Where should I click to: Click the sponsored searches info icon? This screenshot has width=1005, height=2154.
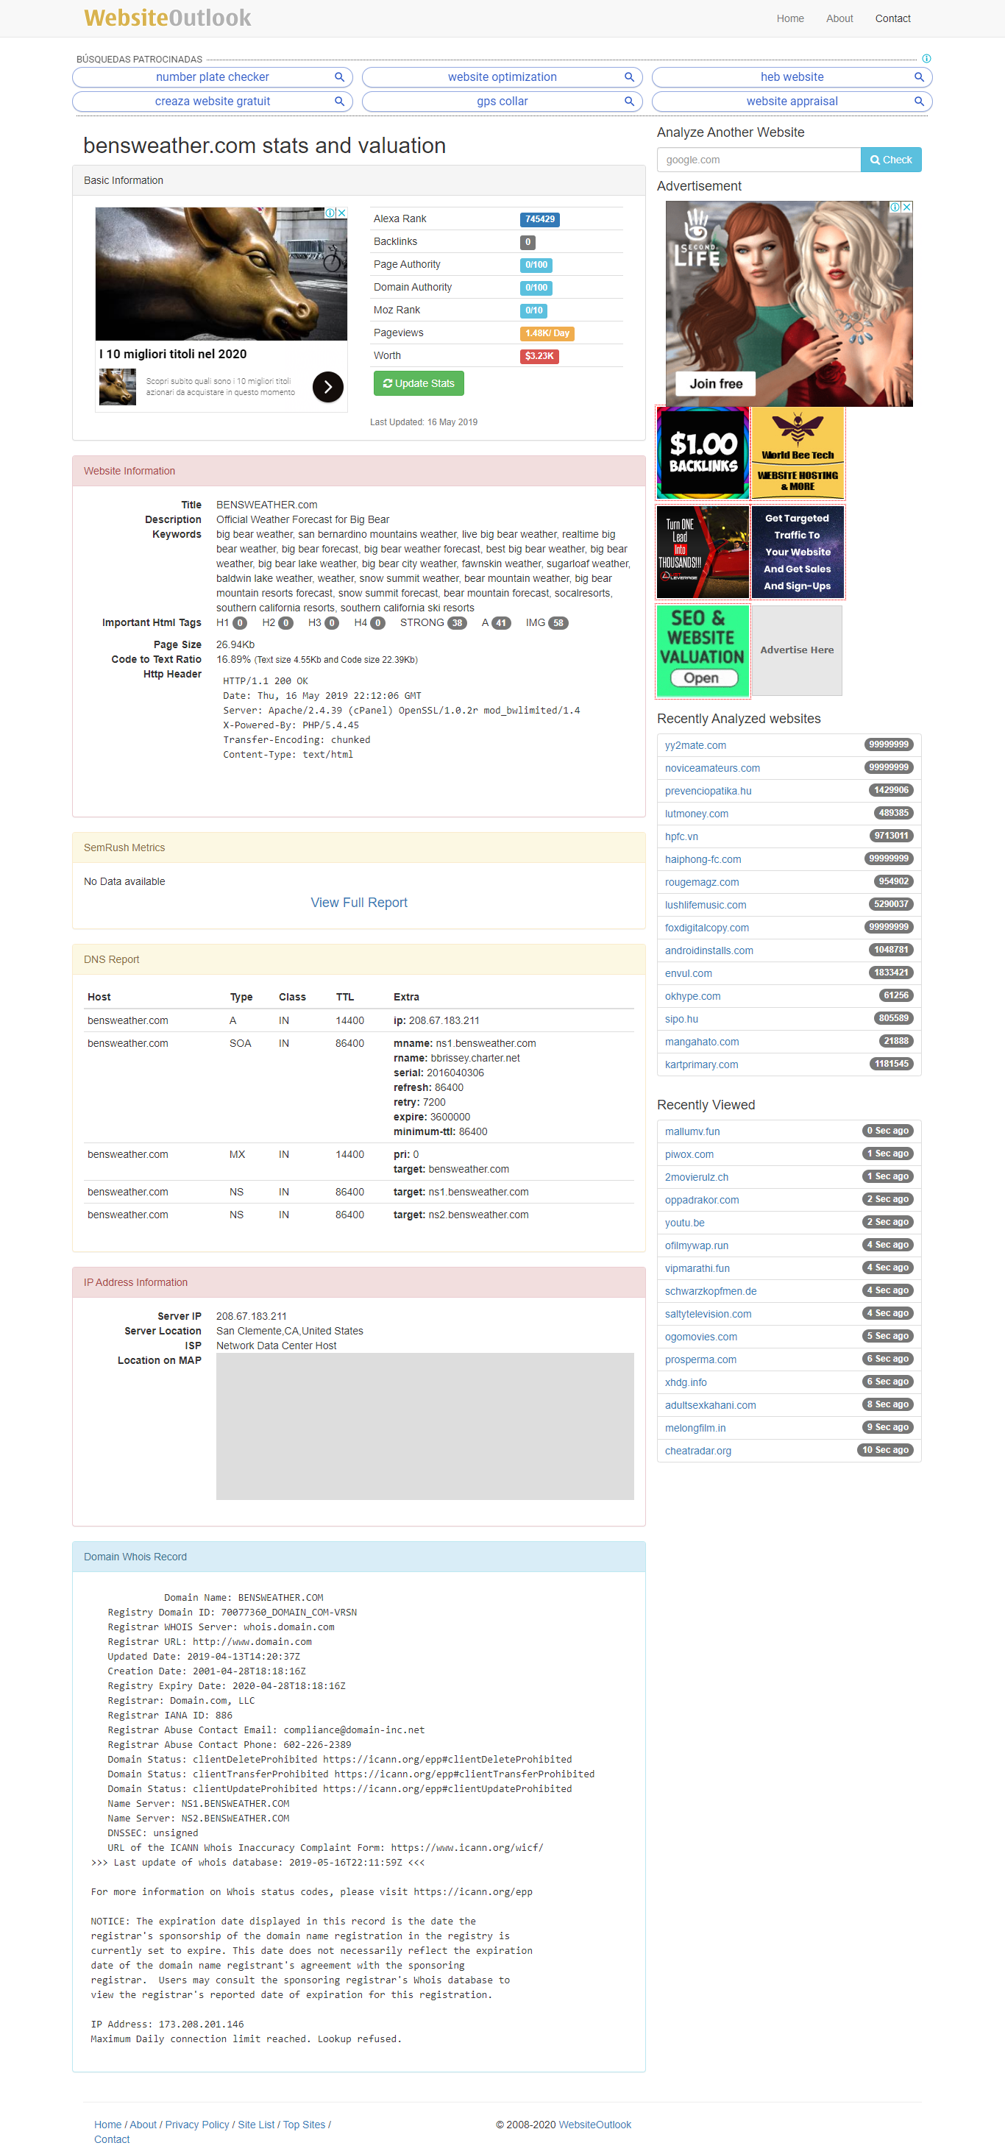pos(926,59)
